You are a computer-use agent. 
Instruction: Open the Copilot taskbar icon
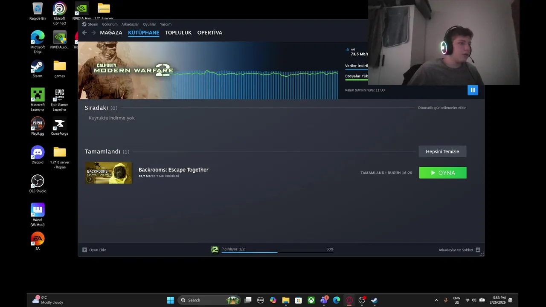[x=273, y=300]
